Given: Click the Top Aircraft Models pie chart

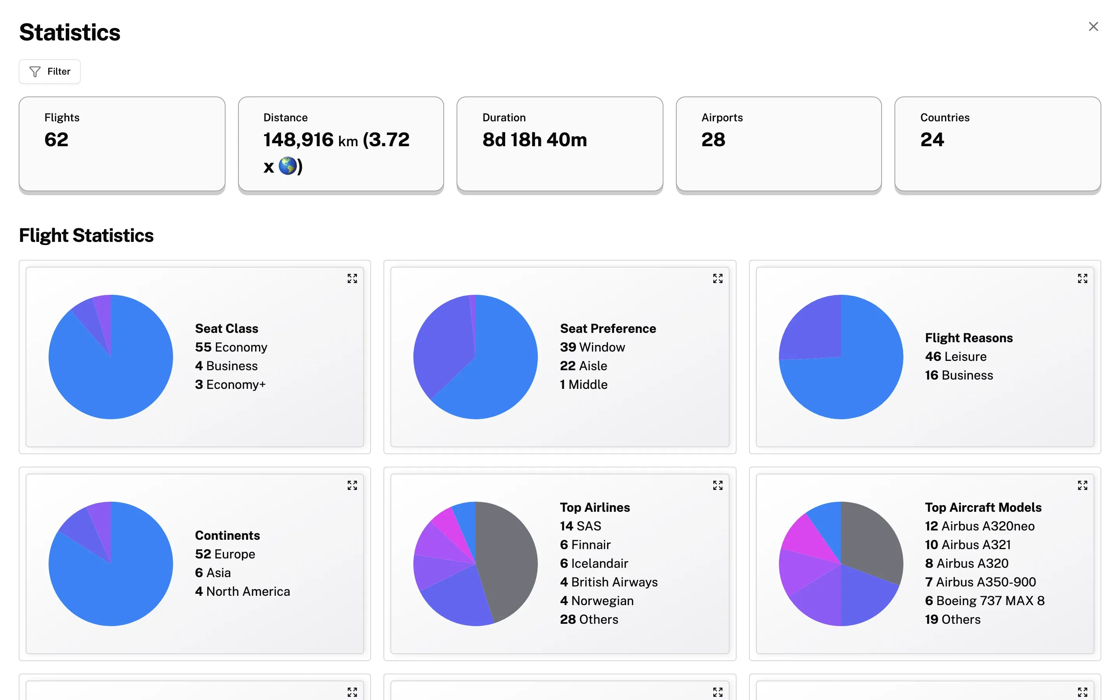Looking at the screenshot, I should pyautogui.click(x=840, y=564).
